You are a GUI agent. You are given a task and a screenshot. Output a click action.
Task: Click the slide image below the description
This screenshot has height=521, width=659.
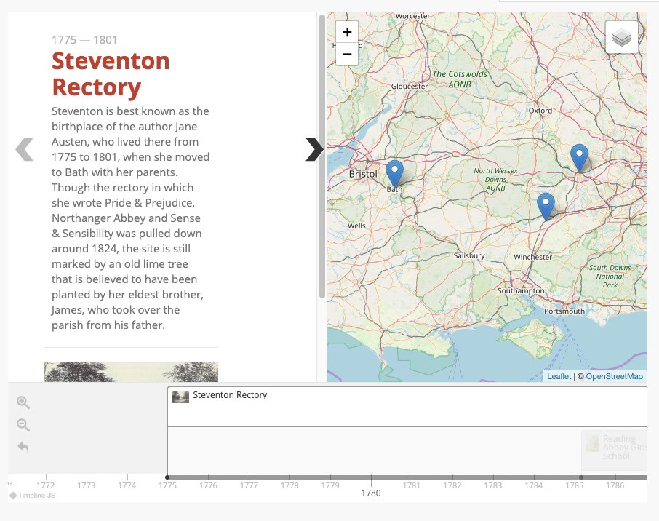[131, 372]
